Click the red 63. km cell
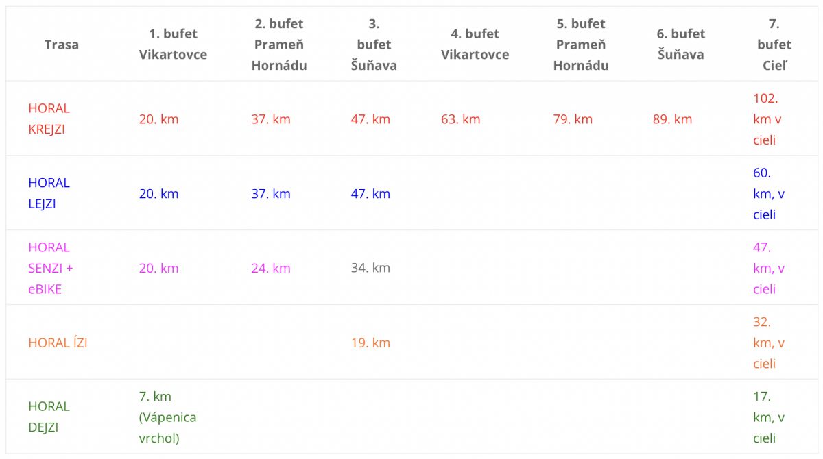Viewport: 823px width, 459px height. tap(461, 119)
